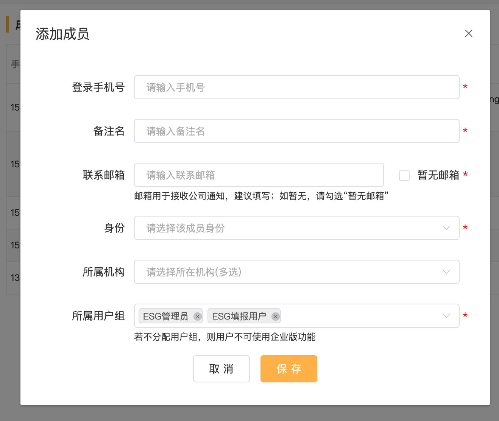Screen dimensions: 499x421
Task: Click the 添加成员 dialog title
Action: pos(62,34)
